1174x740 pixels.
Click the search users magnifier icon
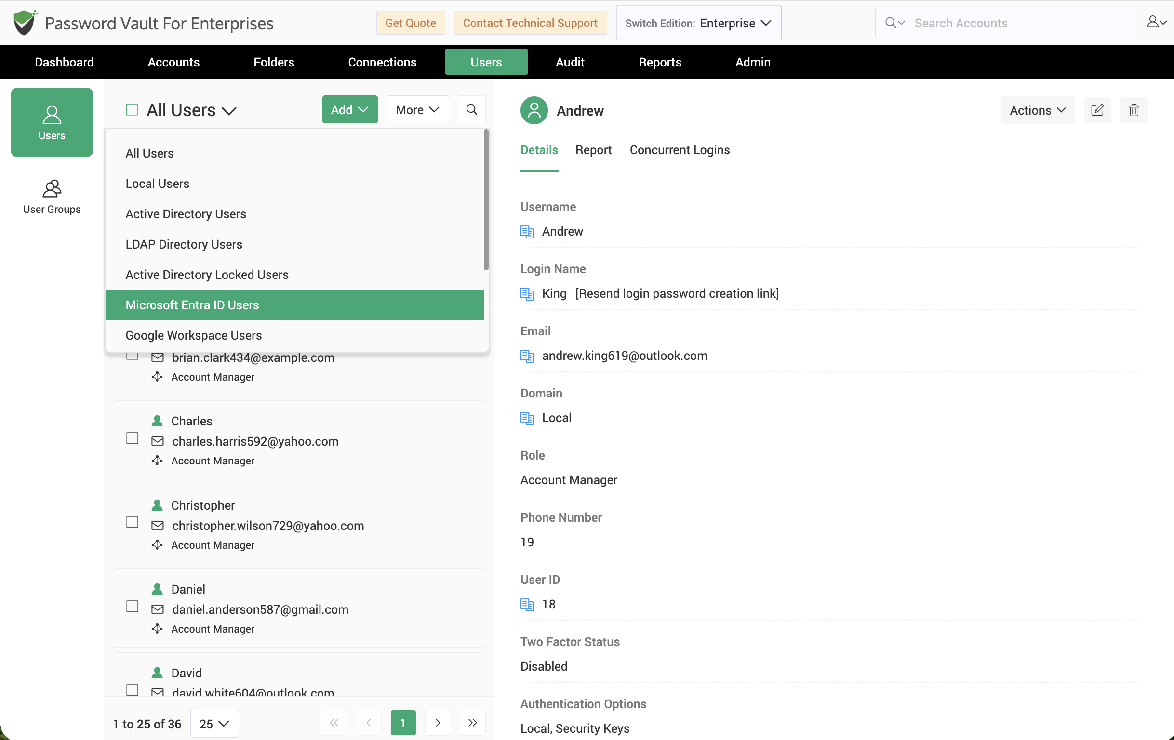point(471,110)
